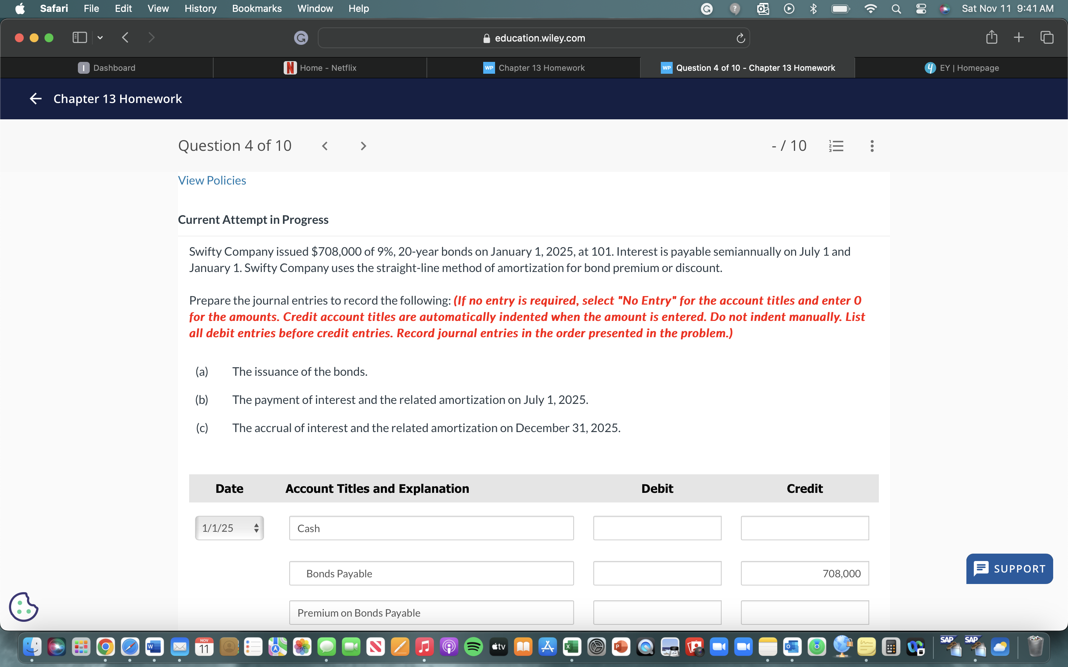Image resolution: width=1068 pixels, height=667 pixels.
Task: Expand the sidebar options chevron menu
Action: coord(100,37)
